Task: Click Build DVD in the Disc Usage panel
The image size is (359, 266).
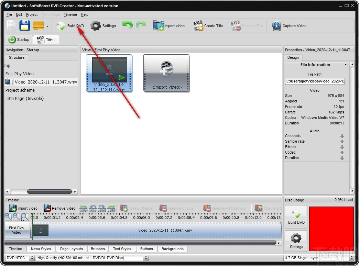Action: point(296,216)
